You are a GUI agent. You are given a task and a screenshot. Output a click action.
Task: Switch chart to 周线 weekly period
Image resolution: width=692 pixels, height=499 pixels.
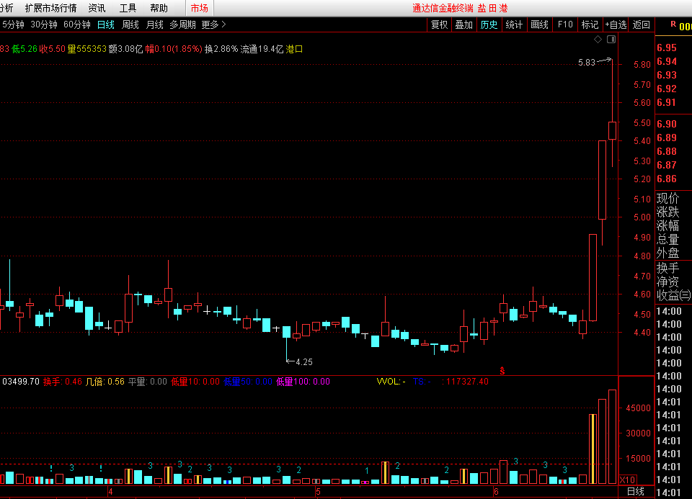point(130,24)
